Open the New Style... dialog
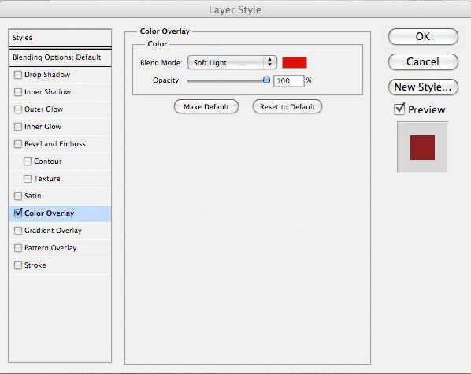This screenshot has height=374, width=471. [423, 87]
